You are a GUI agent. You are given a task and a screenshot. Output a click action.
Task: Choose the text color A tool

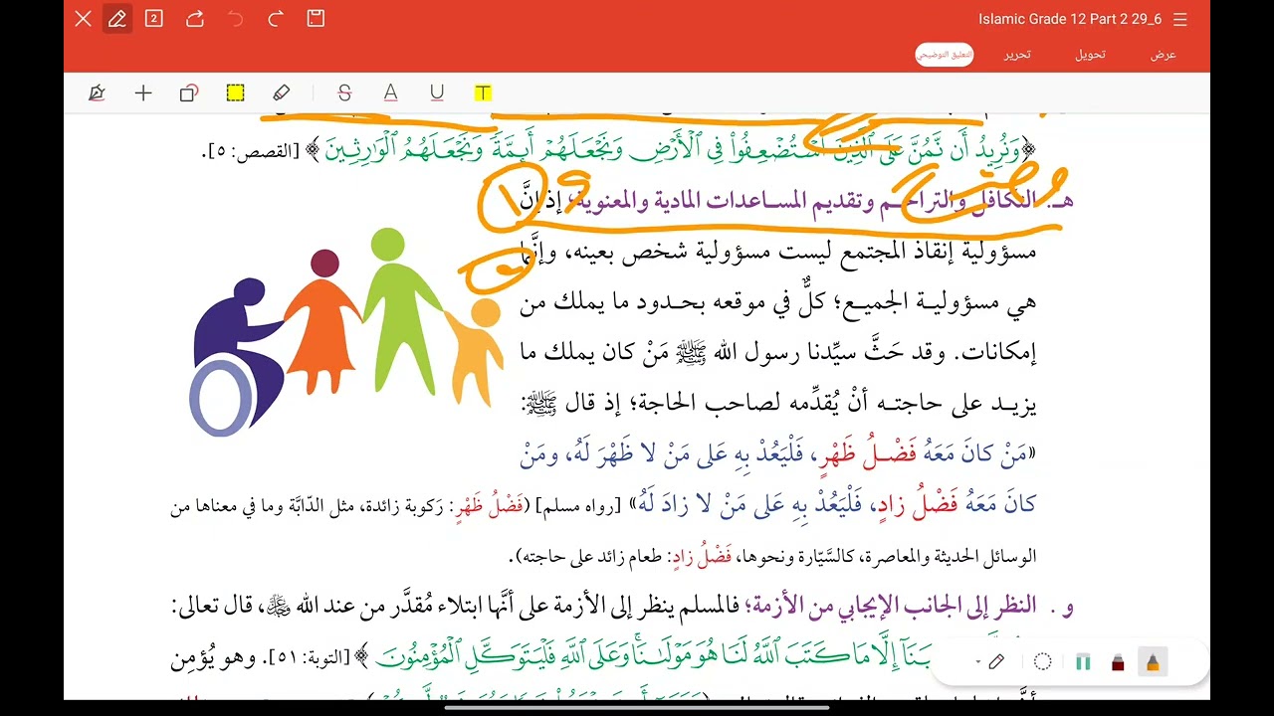(x=390, y=92)
